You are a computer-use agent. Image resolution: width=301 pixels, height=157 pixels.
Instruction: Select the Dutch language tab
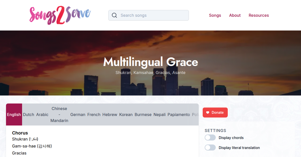click(x=28, y=114)
